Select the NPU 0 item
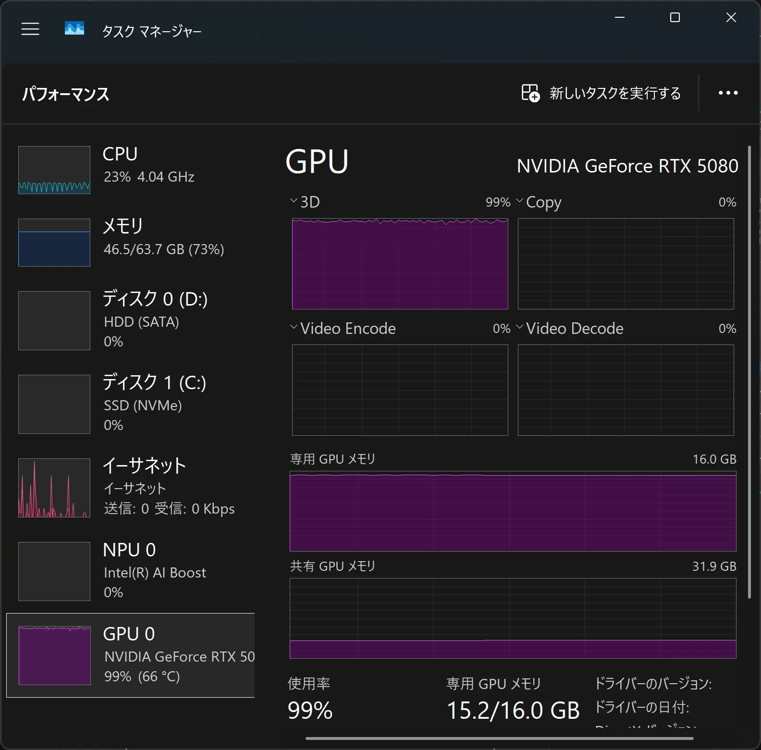Screen dimensions: 761x750 (x=131, y=571)
